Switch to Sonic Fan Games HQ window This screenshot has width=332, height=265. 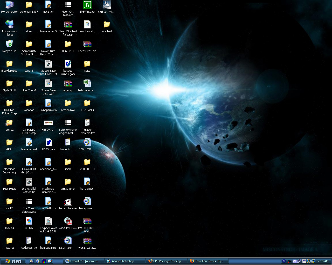click(x=208, y=261)
